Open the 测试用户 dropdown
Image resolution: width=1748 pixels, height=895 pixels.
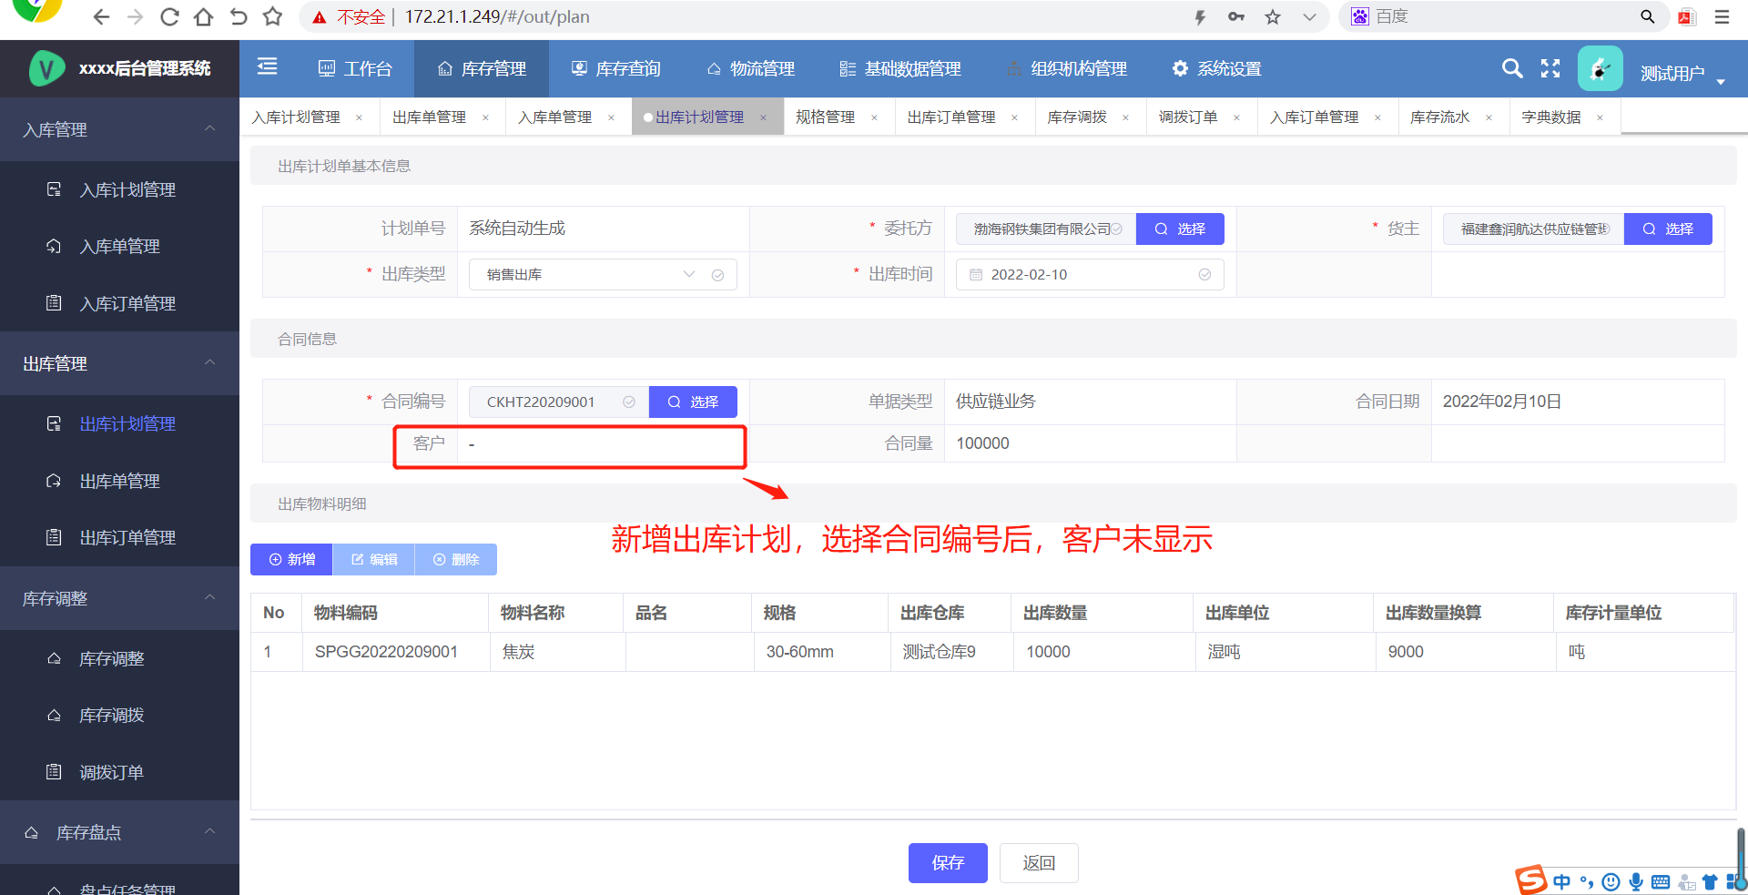point(1682,74)
